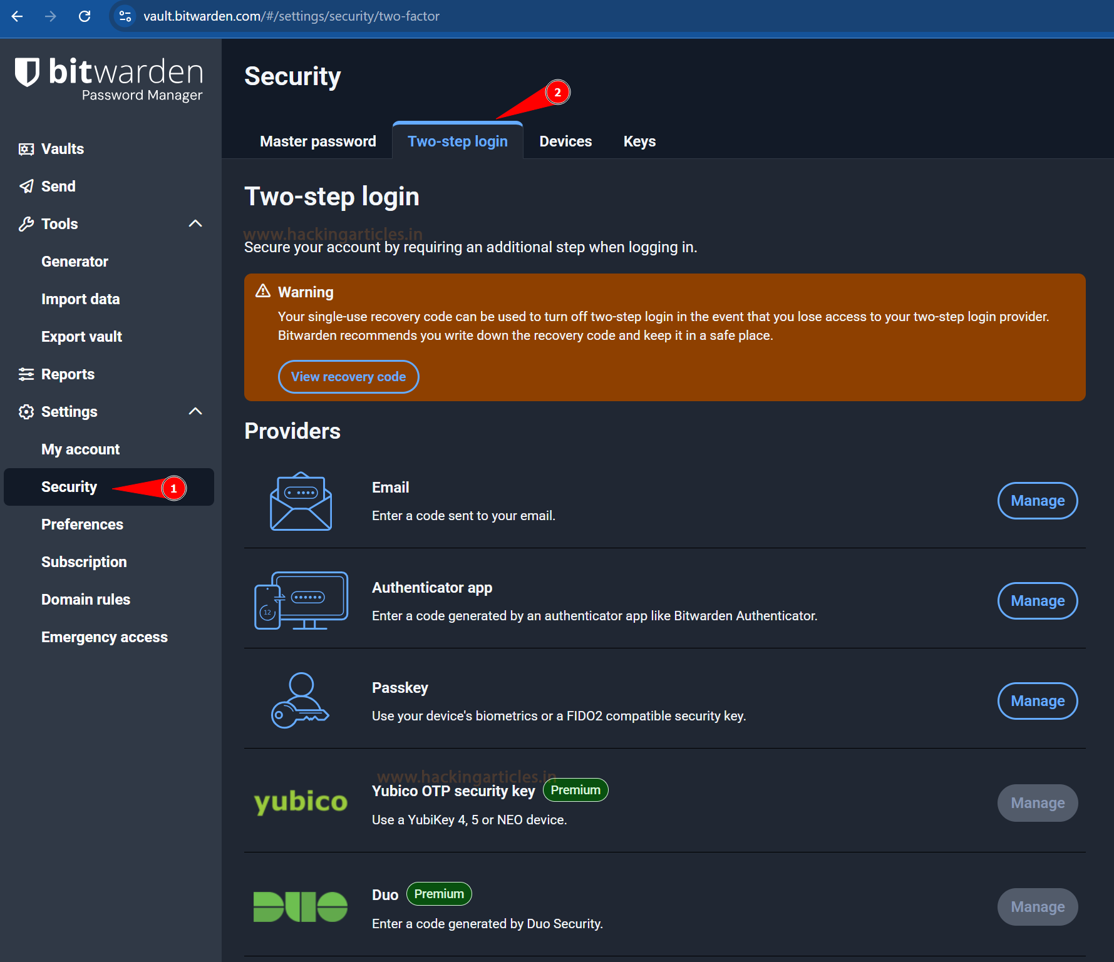Click the Two-step login page heading
The height and width of the screenshot is (962, 1114).
tap(332, 197)
